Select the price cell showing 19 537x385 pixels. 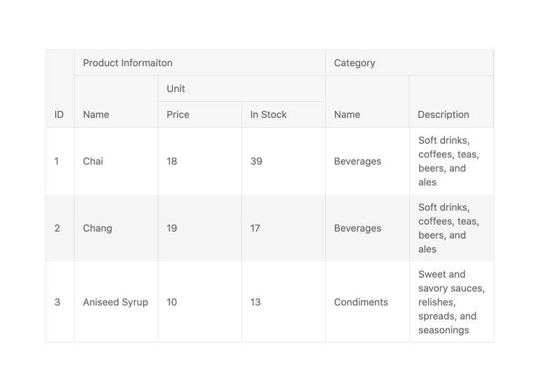[x=172, y=228]
